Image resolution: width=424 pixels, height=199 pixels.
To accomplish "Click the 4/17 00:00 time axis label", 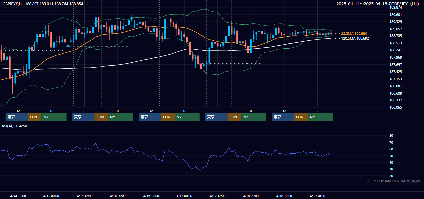I will (x=184, y=196).
